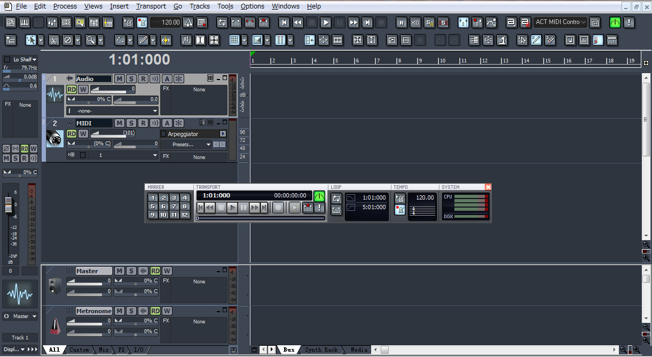Click the tempo 120.00 field in Tempo panel

422,197
